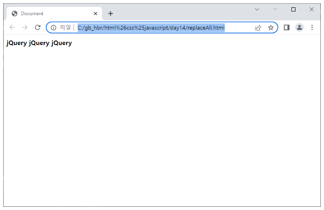Viewport: 324px width, 210px height.
Task: Share this page from address bar
Action: [x=258, y=28]
